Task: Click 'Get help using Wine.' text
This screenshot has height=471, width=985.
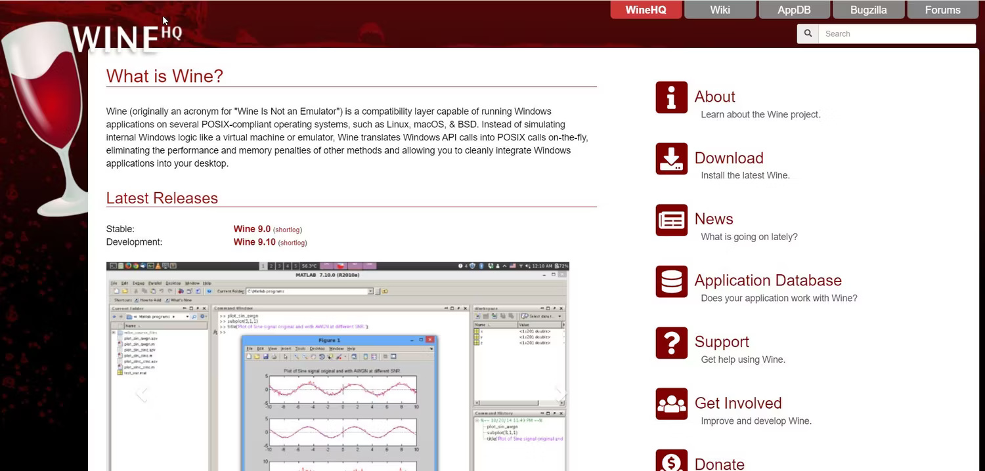Action: click(743, 359)
